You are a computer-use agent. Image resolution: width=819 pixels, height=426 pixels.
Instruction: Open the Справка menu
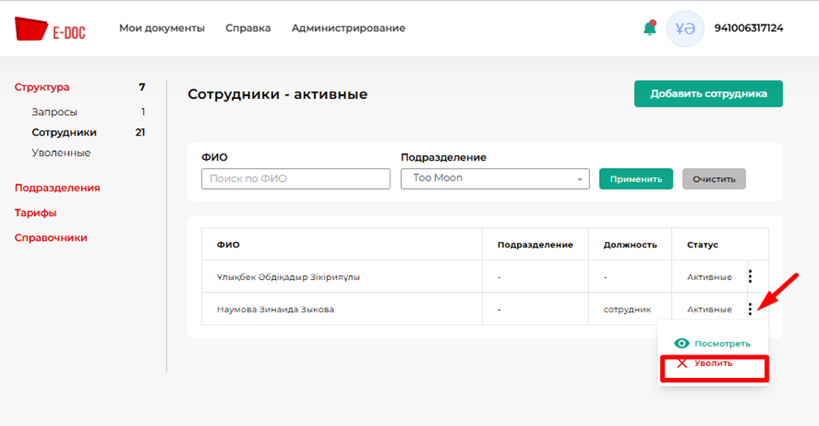[x=248, y=28]
